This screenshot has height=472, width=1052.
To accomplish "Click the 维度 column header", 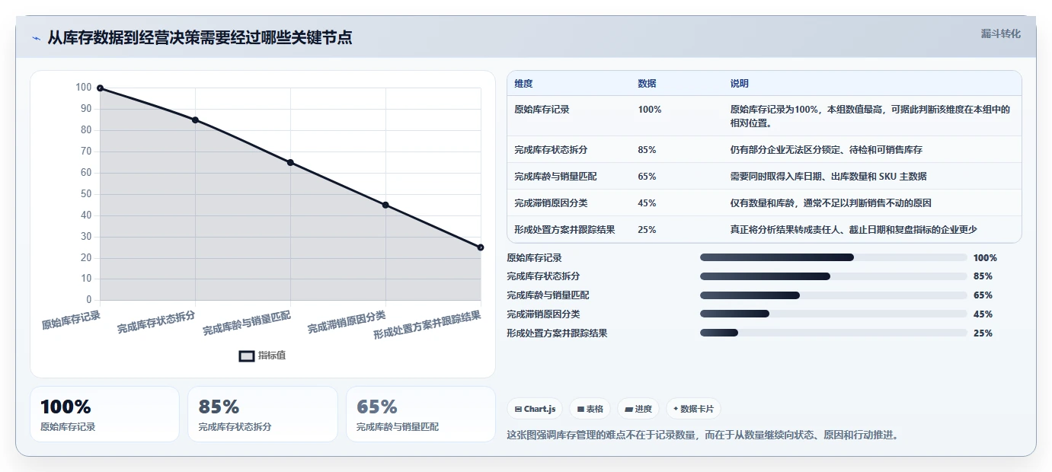I will (523, 84).
